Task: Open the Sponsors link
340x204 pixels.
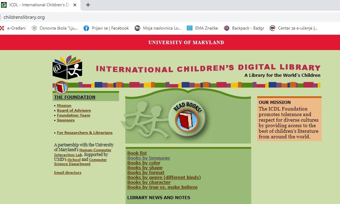Action: point(66,120)
